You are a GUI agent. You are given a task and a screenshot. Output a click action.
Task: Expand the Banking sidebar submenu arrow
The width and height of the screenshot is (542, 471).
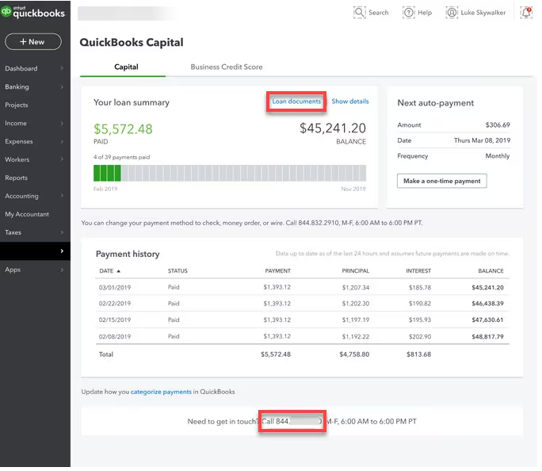(62, 87)
